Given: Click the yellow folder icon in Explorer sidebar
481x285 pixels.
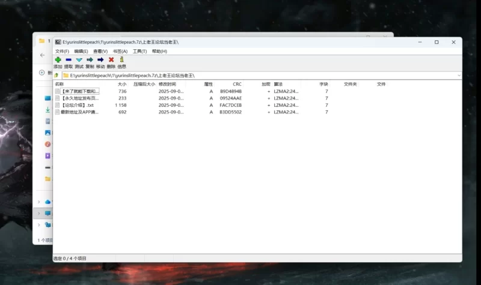Looking at the screenshot, I should [48, 178].
